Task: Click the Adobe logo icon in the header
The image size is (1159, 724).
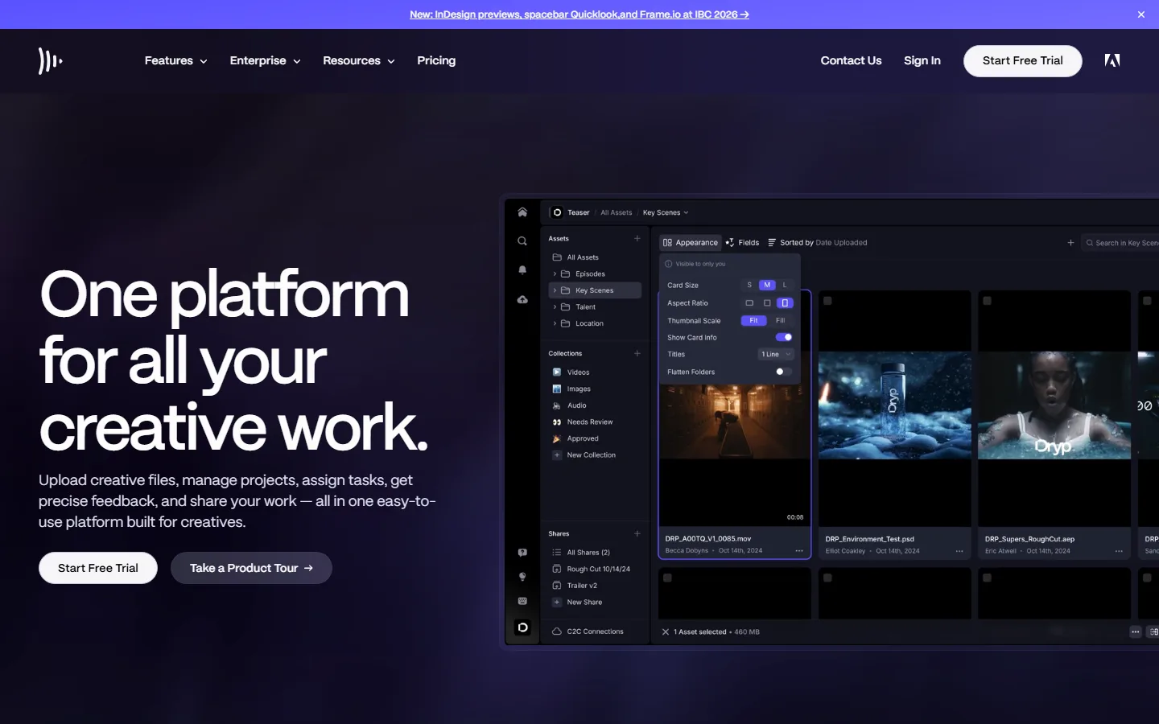Action: tap(1112, 60)
